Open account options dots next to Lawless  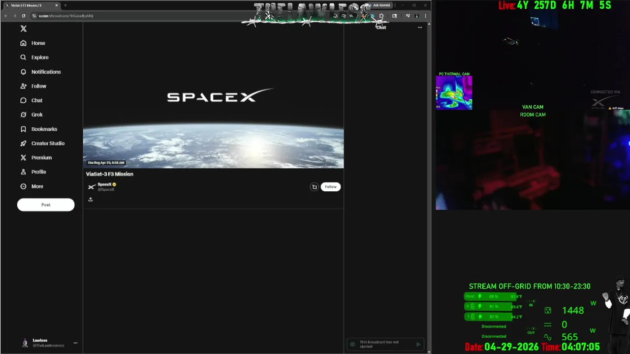click(x=75, y=343)
